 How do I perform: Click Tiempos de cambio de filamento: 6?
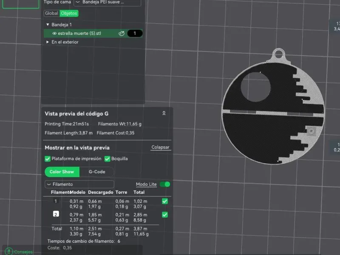84,241
